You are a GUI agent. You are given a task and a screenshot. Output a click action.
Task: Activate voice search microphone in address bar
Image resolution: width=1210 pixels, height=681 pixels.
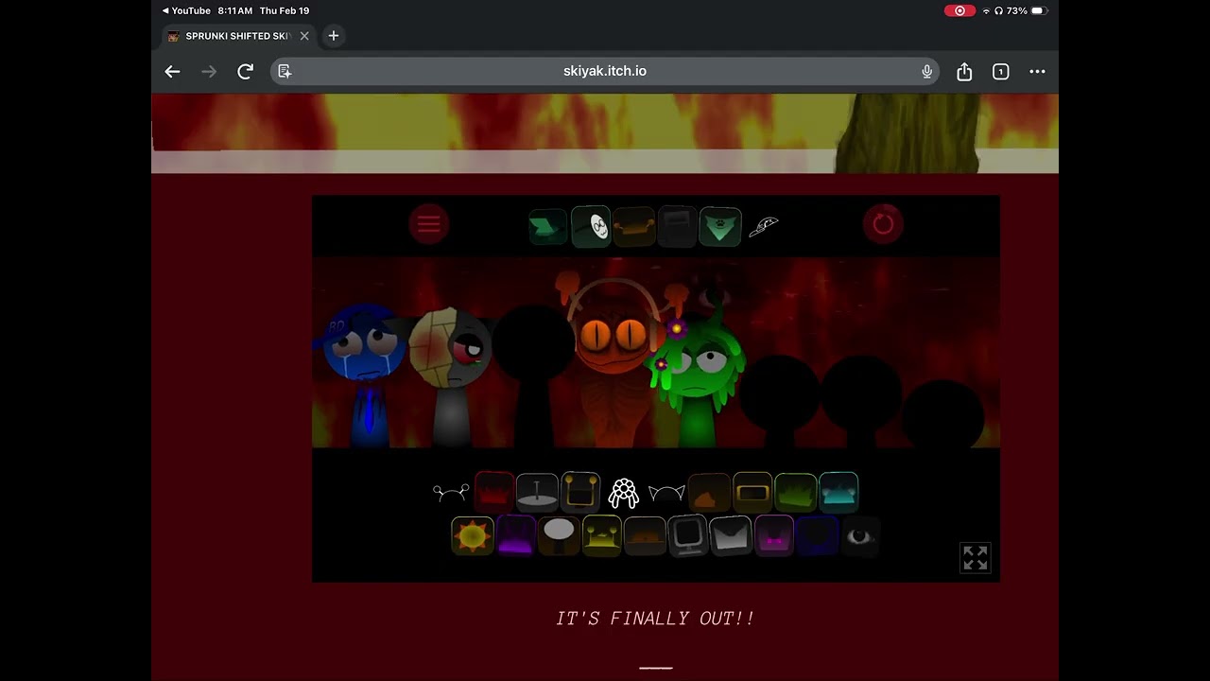[x=926, y=71]
